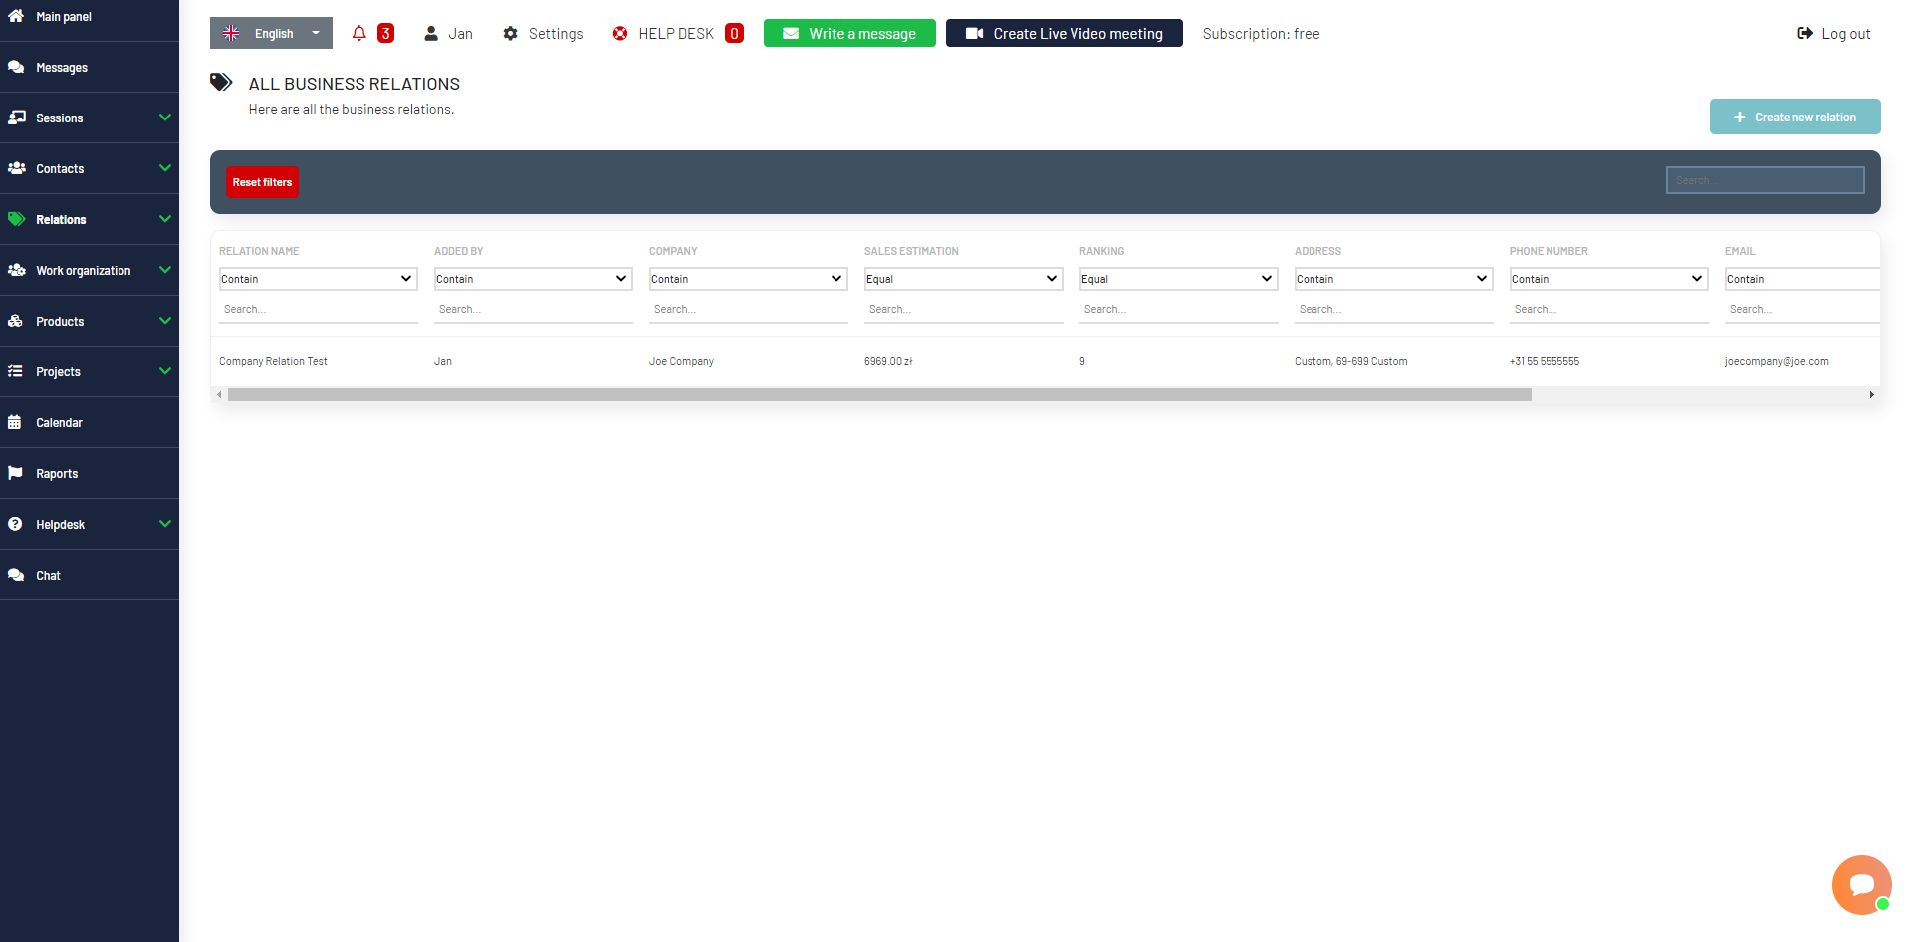Click the Reset filters button
The width and height of the screenshot is (1909, 942).
[262, 182]
